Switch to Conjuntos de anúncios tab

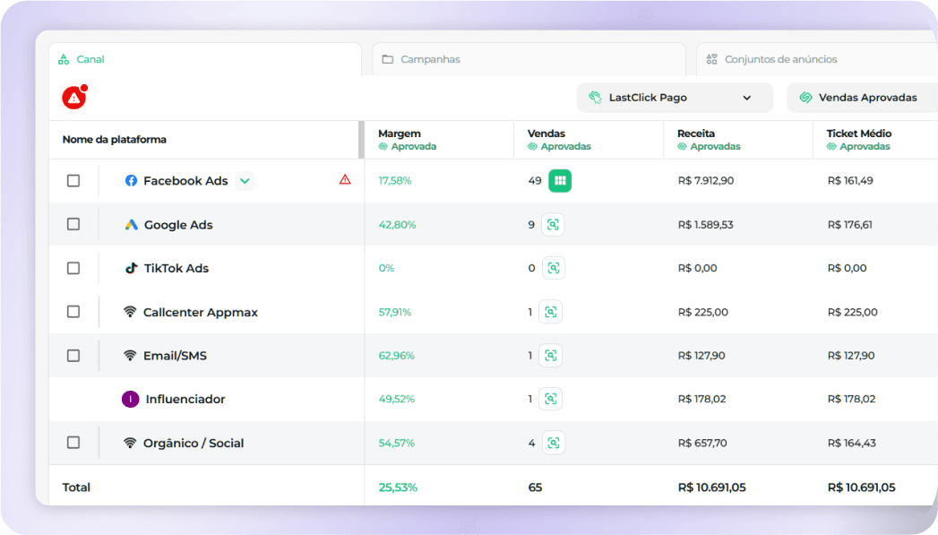779,59
